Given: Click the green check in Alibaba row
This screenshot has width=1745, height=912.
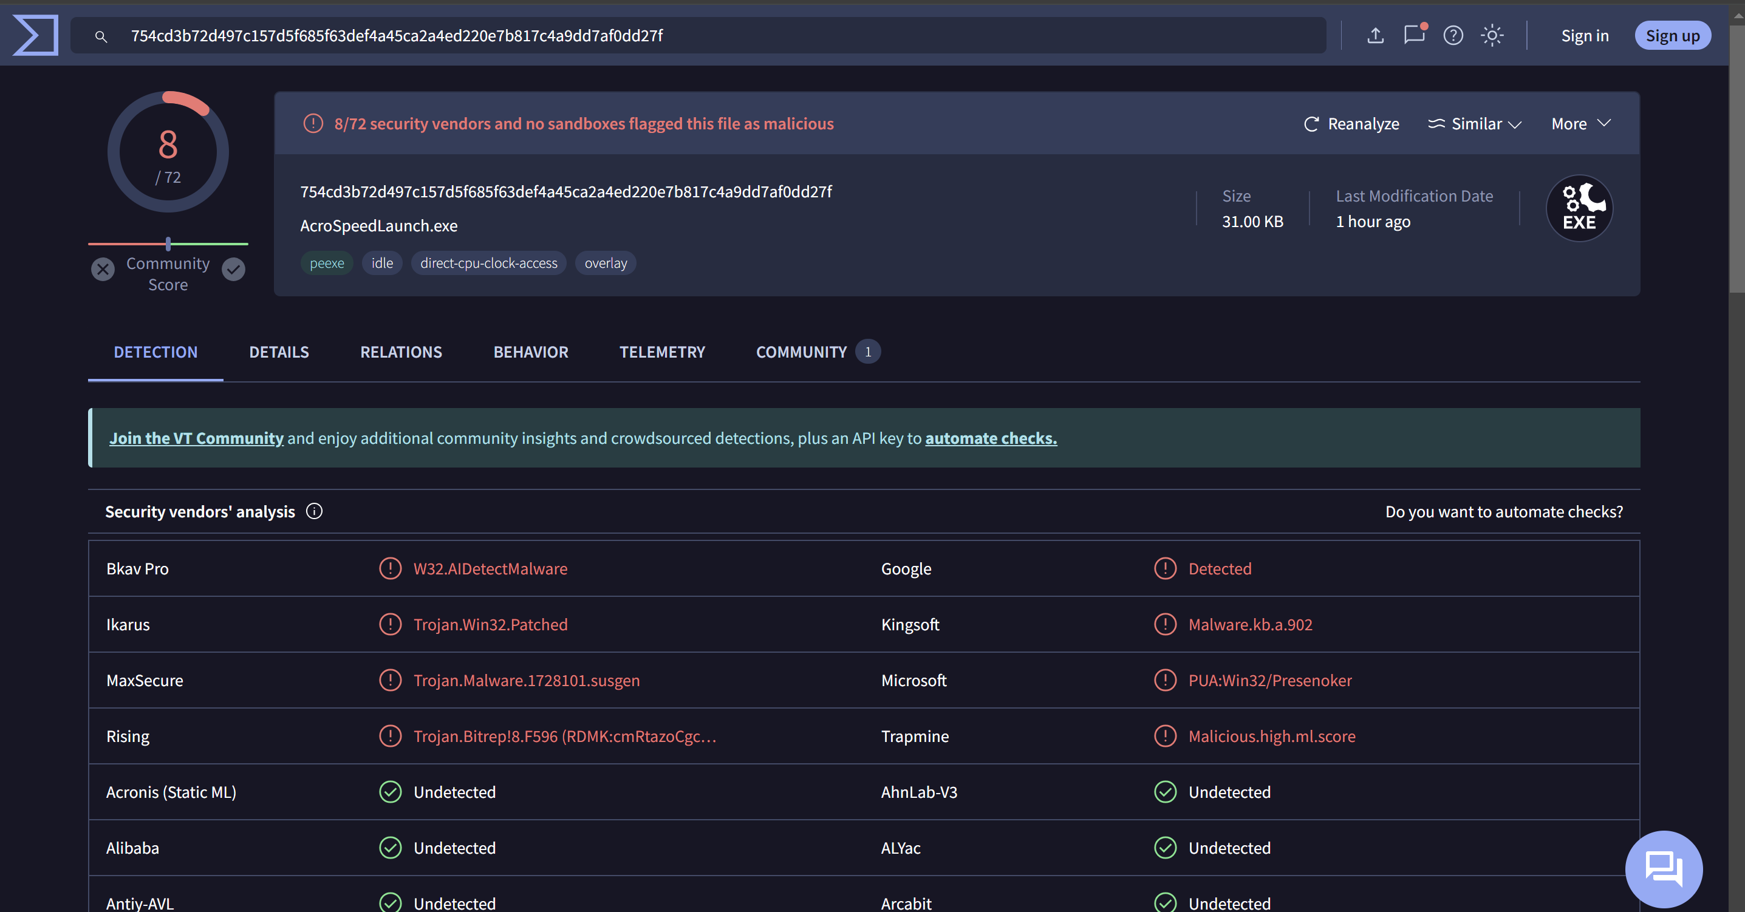Looking at the screenshot, I should tap(390, 848).
